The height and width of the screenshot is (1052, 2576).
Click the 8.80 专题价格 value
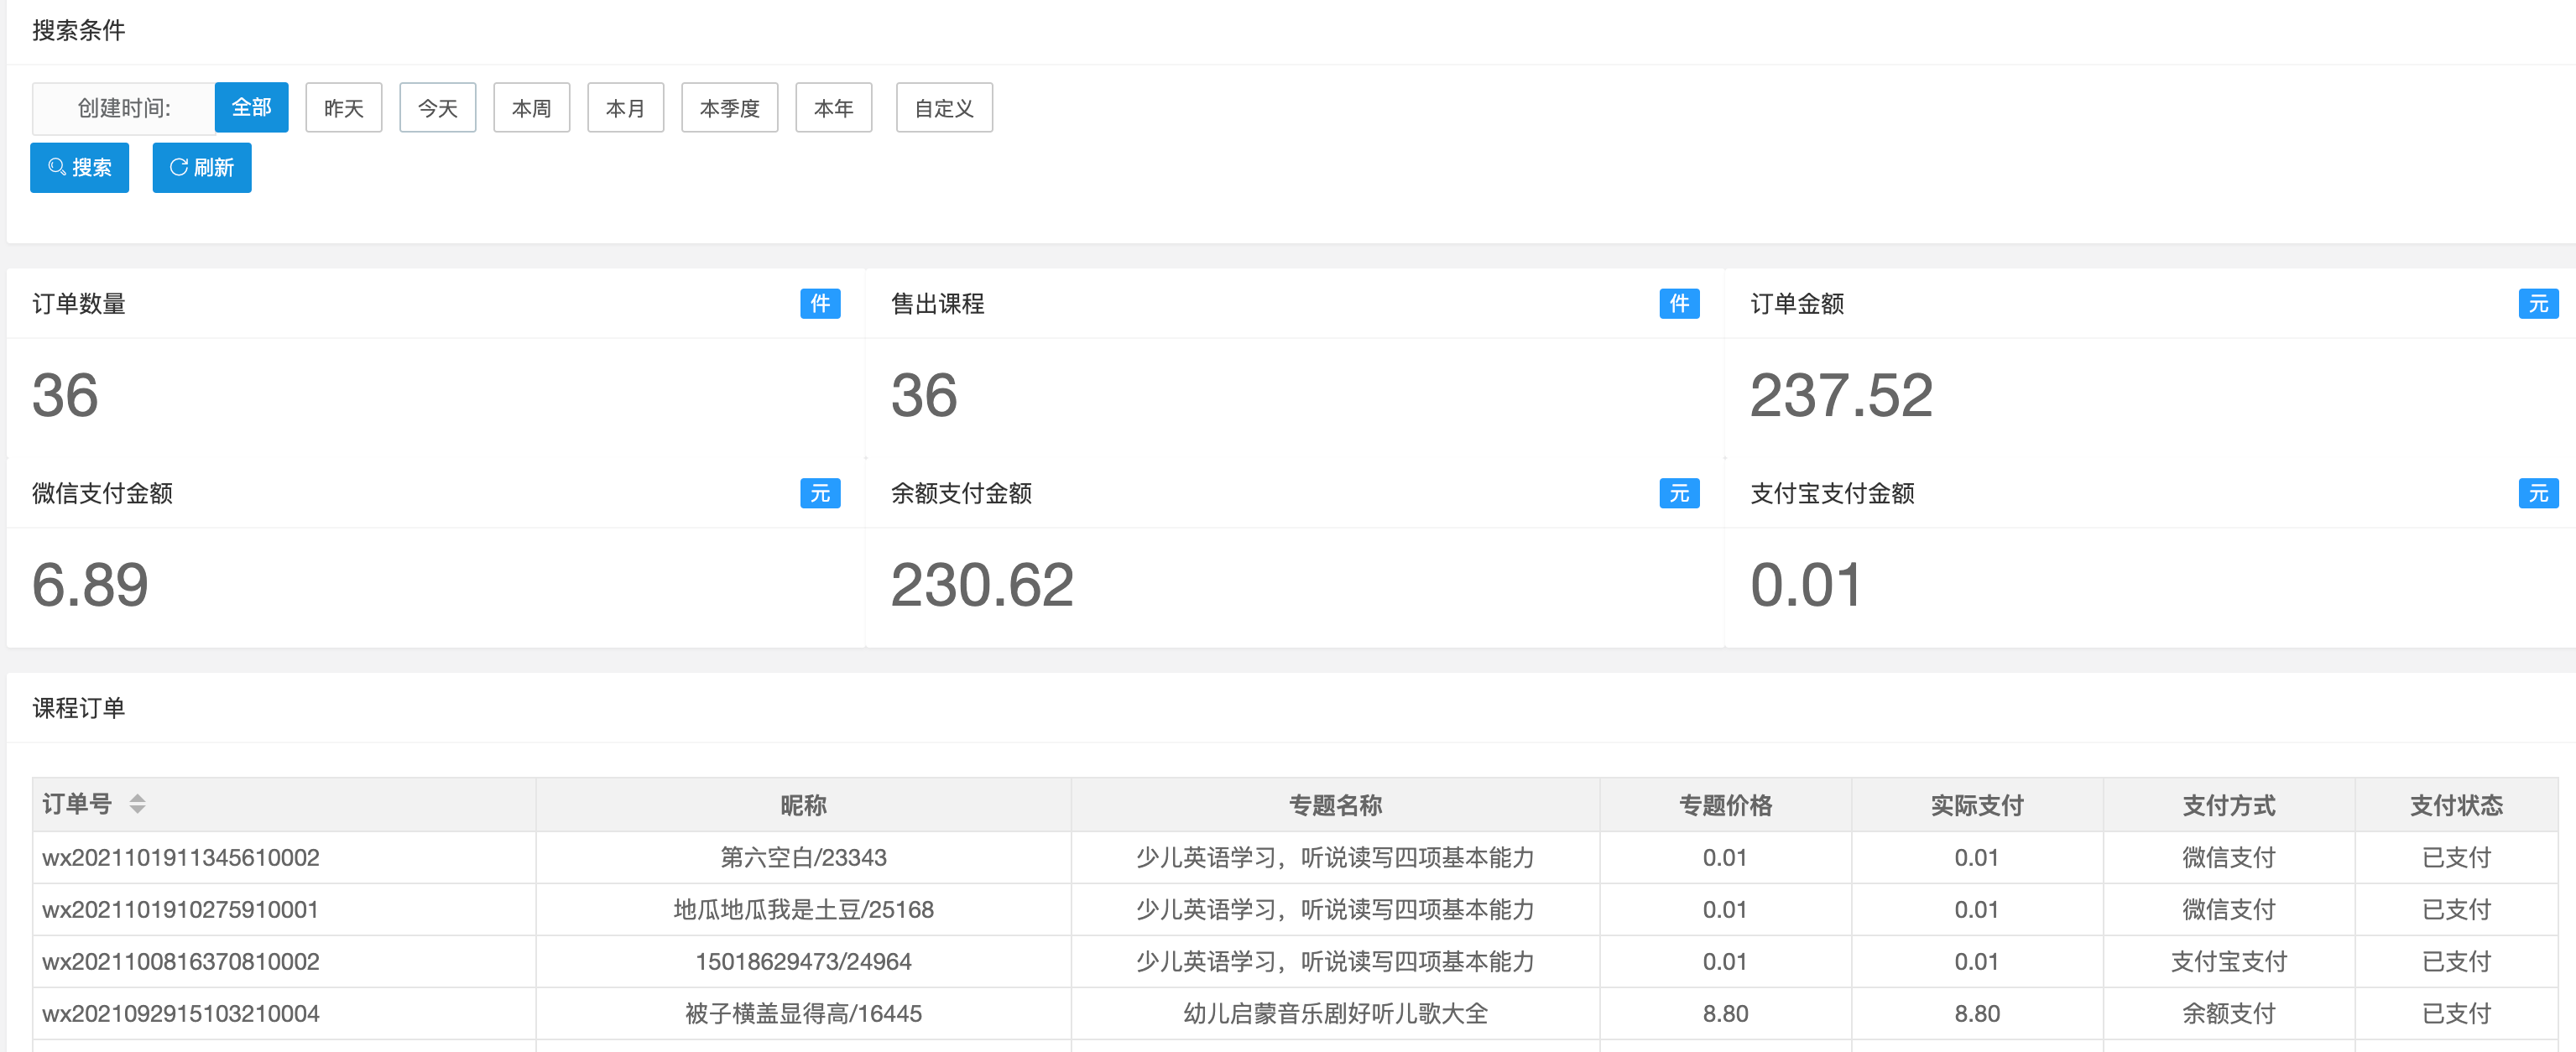(1726, 1014)
